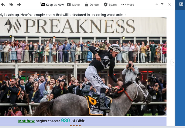
Task: Click the chapter number 930
Action: point(65,120)
